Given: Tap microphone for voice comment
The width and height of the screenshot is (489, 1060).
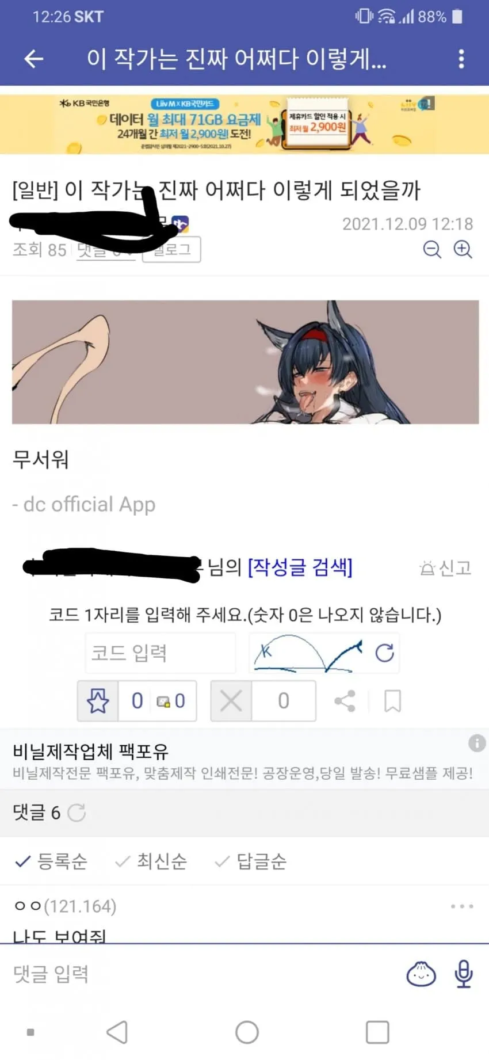Looking at the screenshot, I should [464, 974].
